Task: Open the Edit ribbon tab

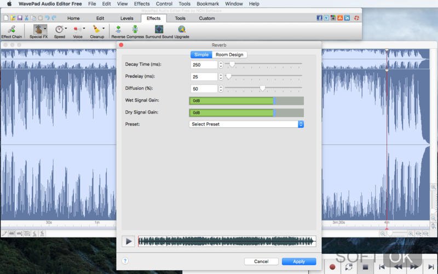Action: coord(100,18)
